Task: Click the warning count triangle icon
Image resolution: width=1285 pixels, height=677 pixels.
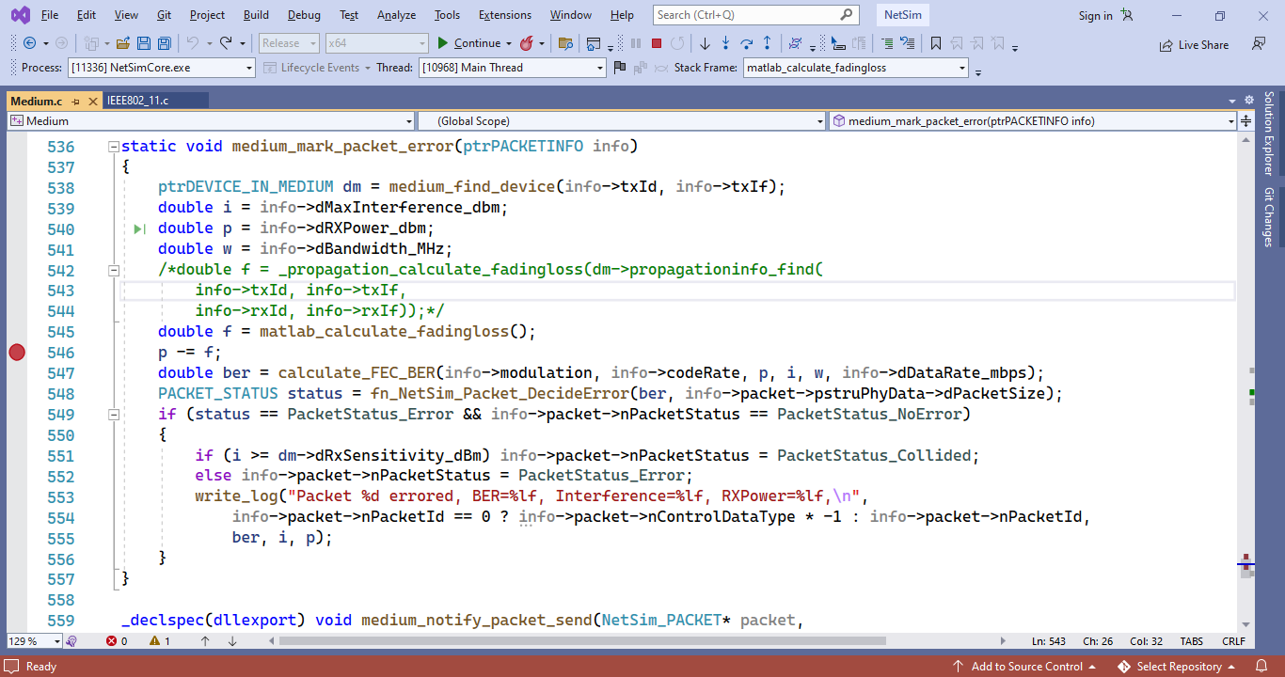Action: [x=155, y=641]
